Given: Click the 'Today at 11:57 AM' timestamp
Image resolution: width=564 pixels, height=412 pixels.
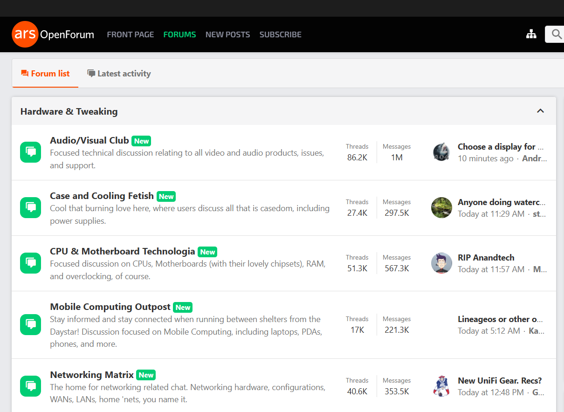Looking at the screenshot, I should coord(491,269).
